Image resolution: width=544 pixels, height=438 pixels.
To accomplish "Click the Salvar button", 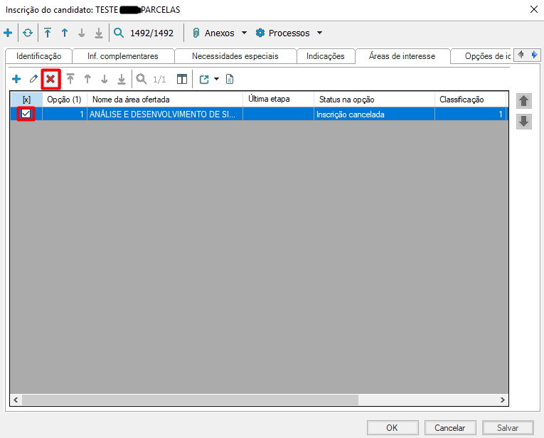I will (507, 427).
